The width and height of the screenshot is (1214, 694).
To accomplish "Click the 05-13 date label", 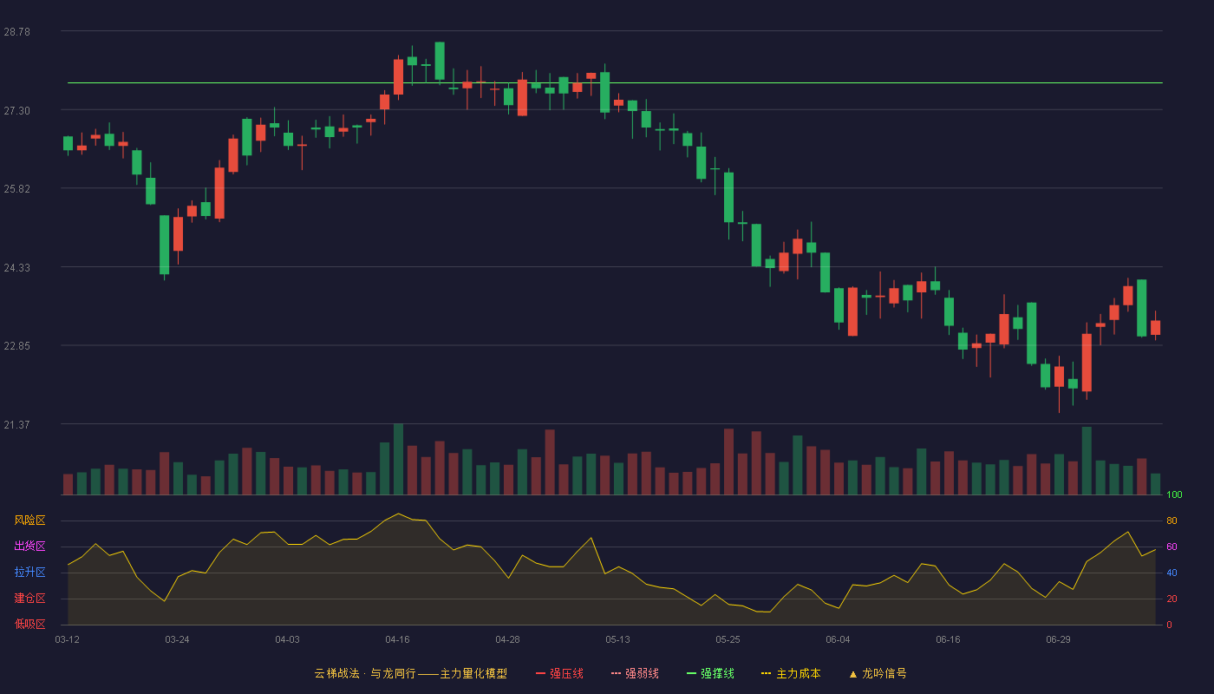I will pos(617,639).
